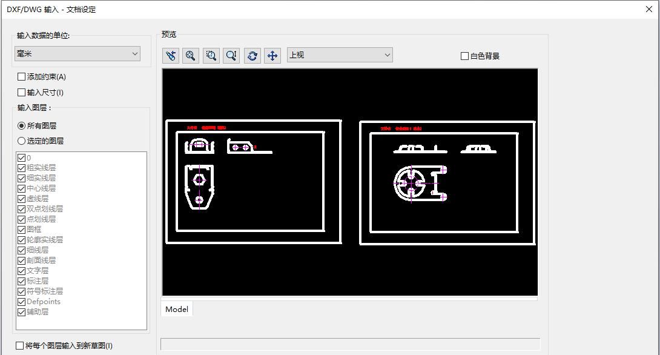The height and width of the screenshot is (355, 660).
Task: Select the Zoom In/Out tool
Action: point(231,56)
